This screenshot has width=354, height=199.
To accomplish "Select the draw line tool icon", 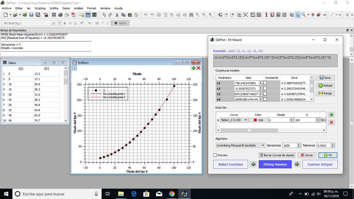I will [332, 15].
